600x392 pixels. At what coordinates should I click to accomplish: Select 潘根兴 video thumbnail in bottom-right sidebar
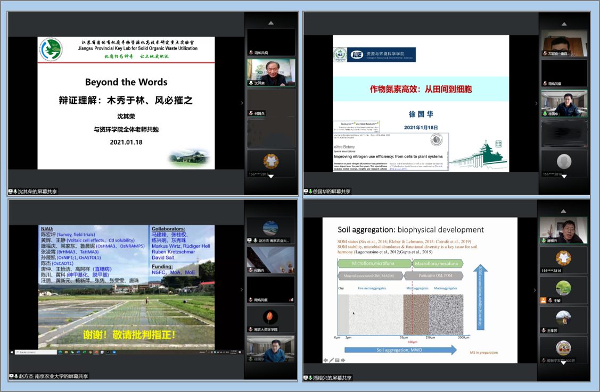click(564, 230)
